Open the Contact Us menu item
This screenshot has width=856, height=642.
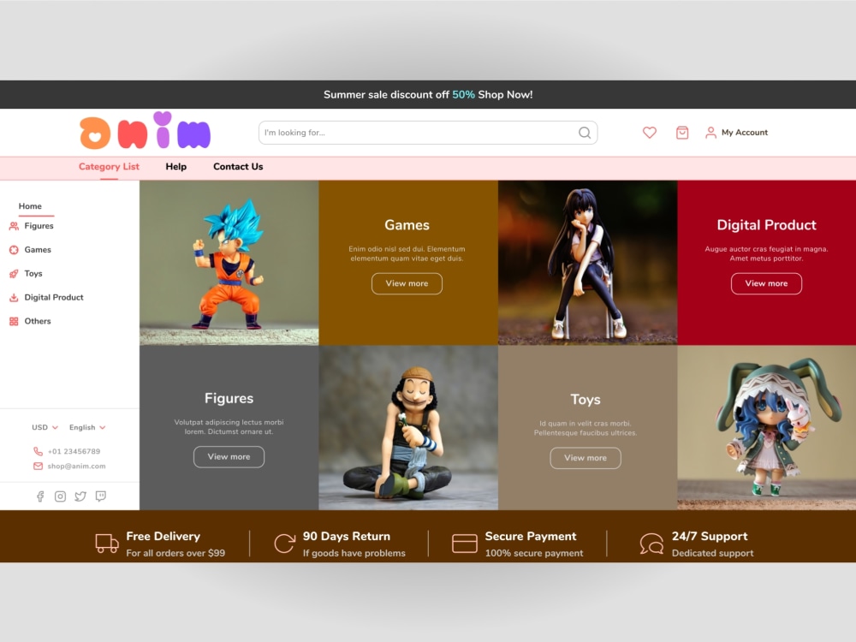pyautogui.click(x=238, y=167)
